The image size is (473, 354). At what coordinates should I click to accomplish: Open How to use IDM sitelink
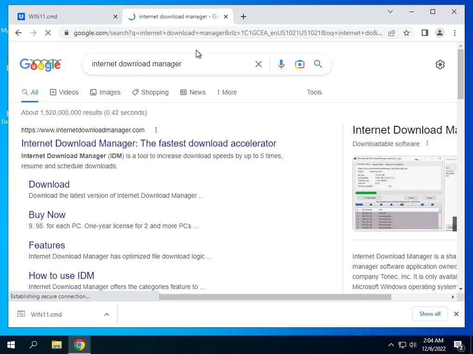pyautogui.click(x=61, y=276)
